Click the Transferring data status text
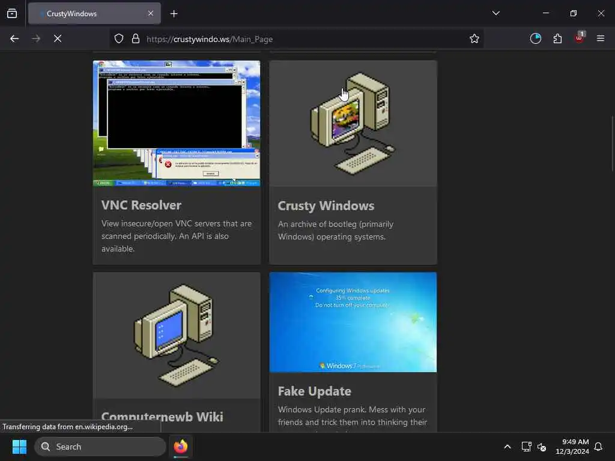The height and width of the screenshot is (461, 615). (67, 427)
